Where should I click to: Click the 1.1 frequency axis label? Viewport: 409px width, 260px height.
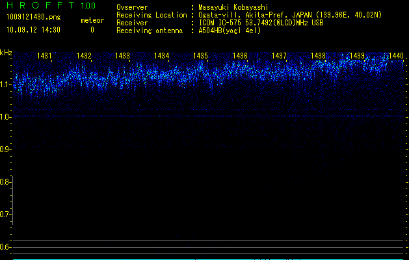[x=5, y=84]
